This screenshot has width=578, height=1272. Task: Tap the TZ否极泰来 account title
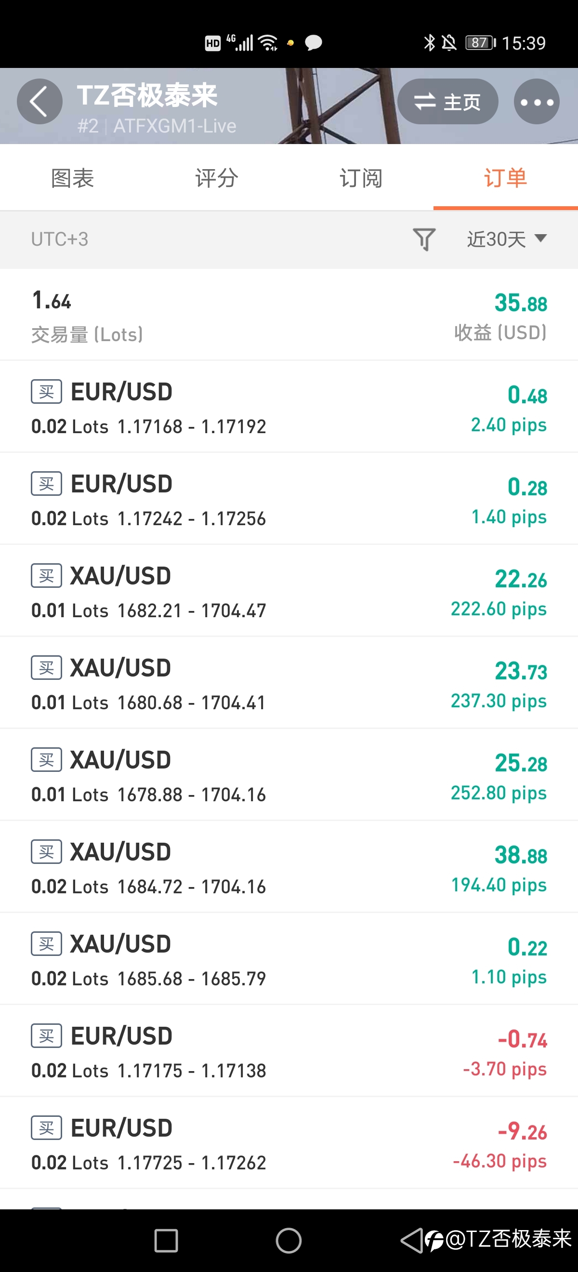(147, 95)
